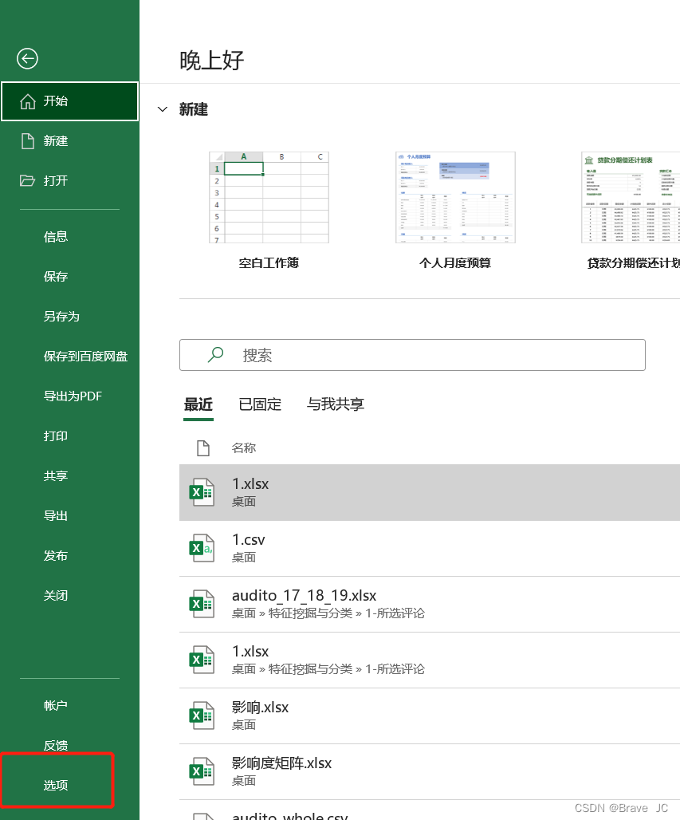Open Excel 选项 options
This screenshot has height=820, width=680.
tap(55, 785)
